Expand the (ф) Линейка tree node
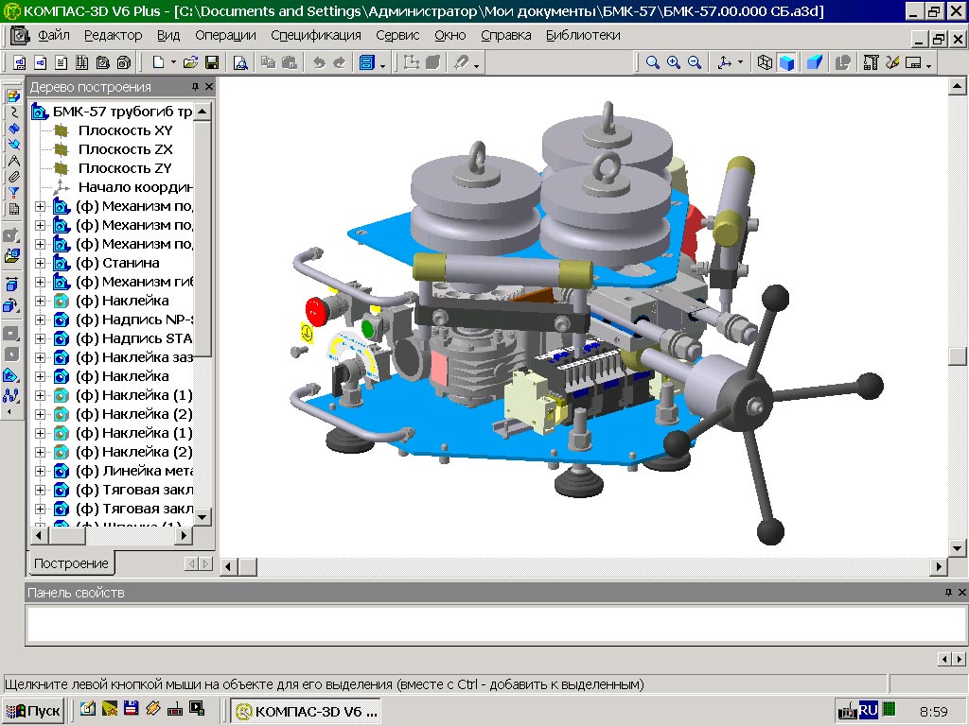969x726 pixels. click(x=40, y=471)
